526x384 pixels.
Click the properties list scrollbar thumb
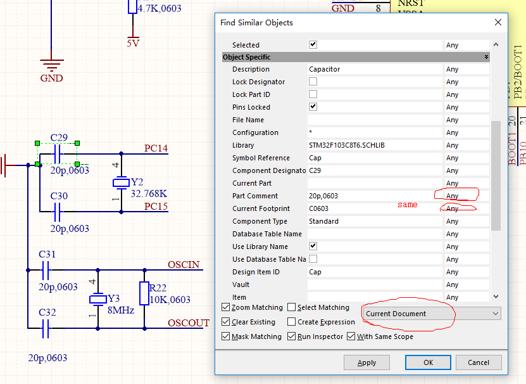click(x=496, y=176)
